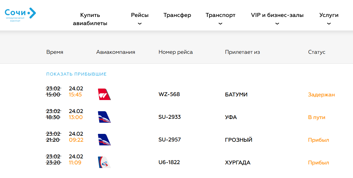
Task: Select the ГРОЗНЫЙ origin city
Action: [238, 140]
